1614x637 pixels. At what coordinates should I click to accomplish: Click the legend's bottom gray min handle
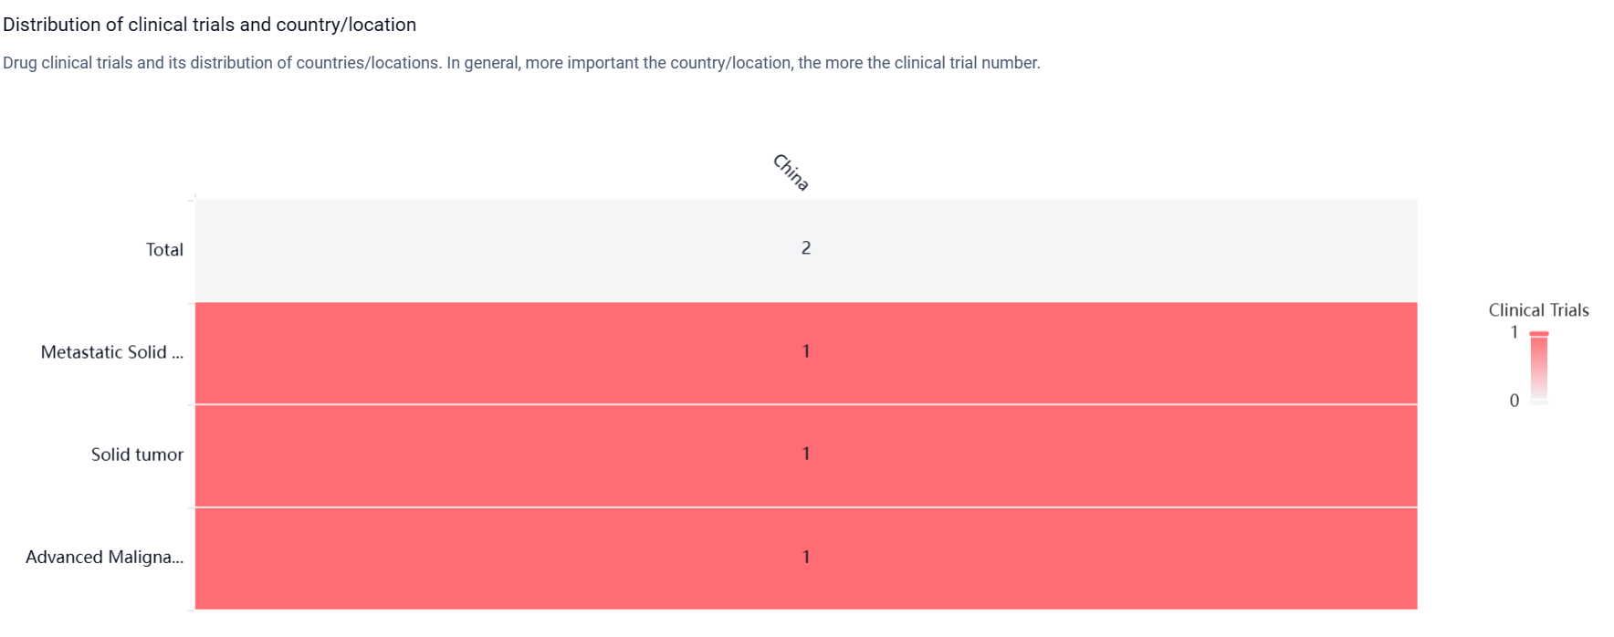click(1539, 402)
